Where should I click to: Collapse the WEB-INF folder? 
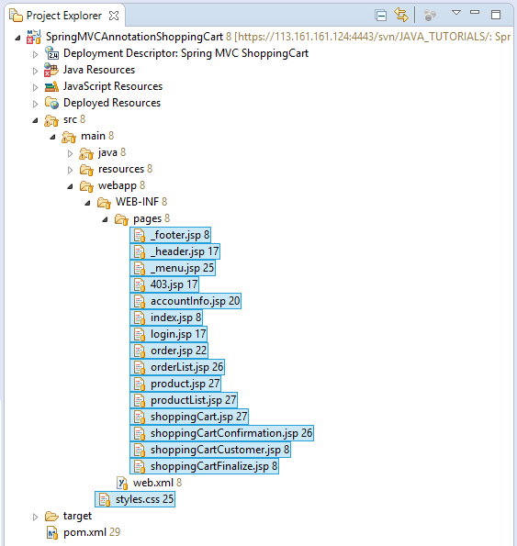[x=87, y=203]
